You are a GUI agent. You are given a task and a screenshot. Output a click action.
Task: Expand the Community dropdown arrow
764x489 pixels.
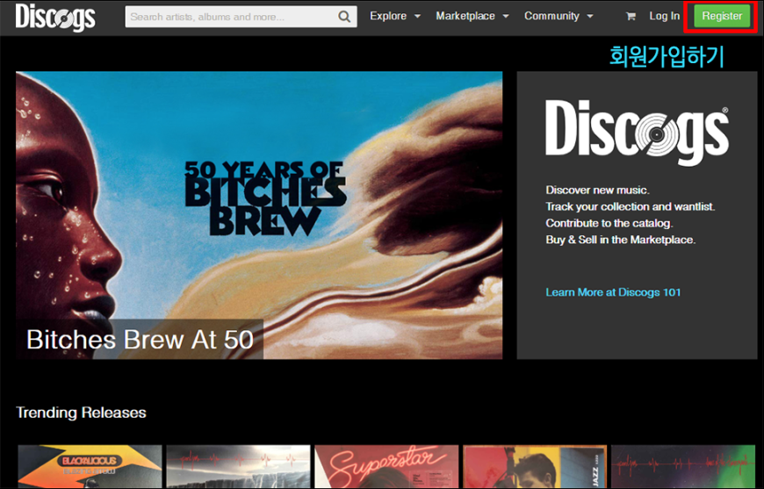(x=590, y=17)
